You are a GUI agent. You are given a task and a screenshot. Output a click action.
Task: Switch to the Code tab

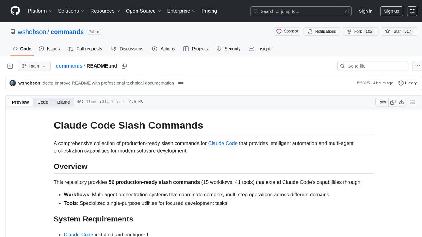pos(22,49)
